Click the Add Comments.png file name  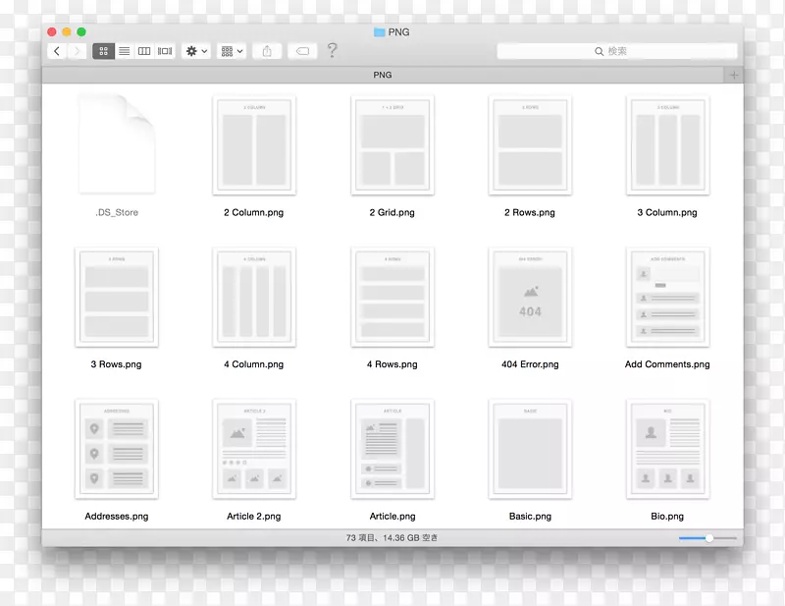667,364
